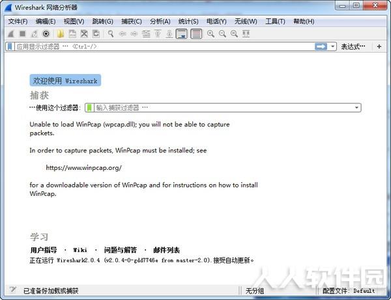Apply display filter with arrow button
The width and height of the screenshot is (391, 300).
coord(321,47)
